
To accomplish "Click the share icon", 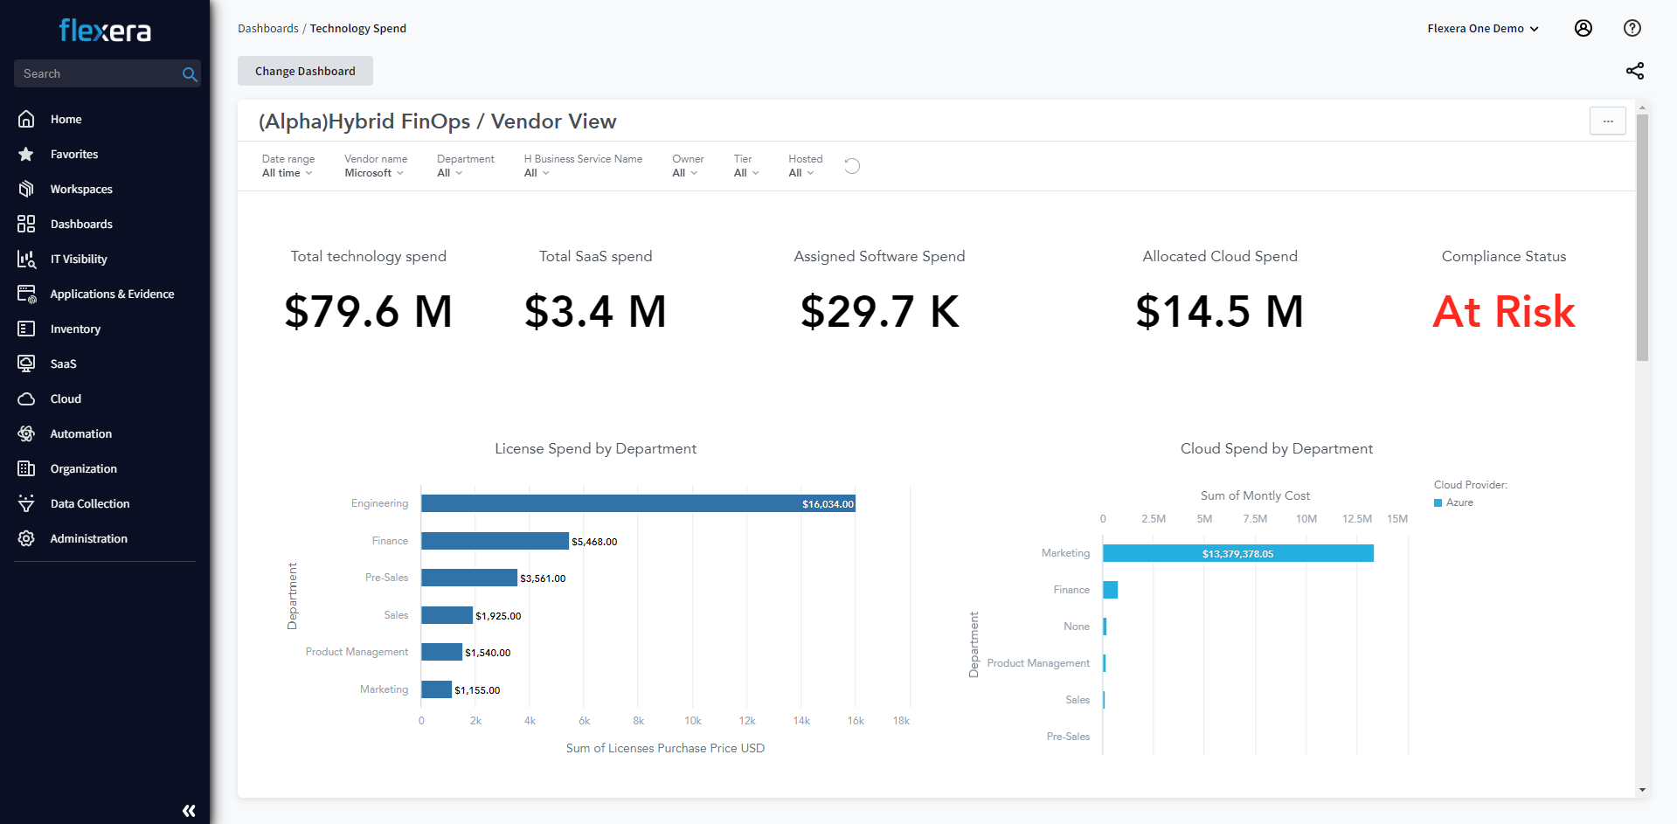I will point(1634,71).
